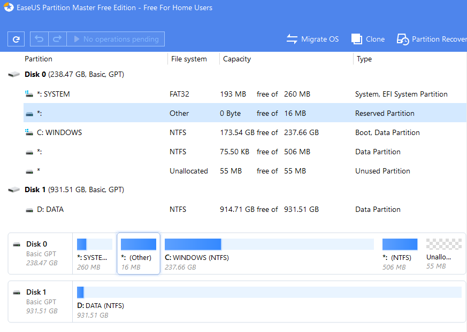This screenshot has height=332, width=467.
Task: Sort by the Partition column header
Action: (39, 59)
